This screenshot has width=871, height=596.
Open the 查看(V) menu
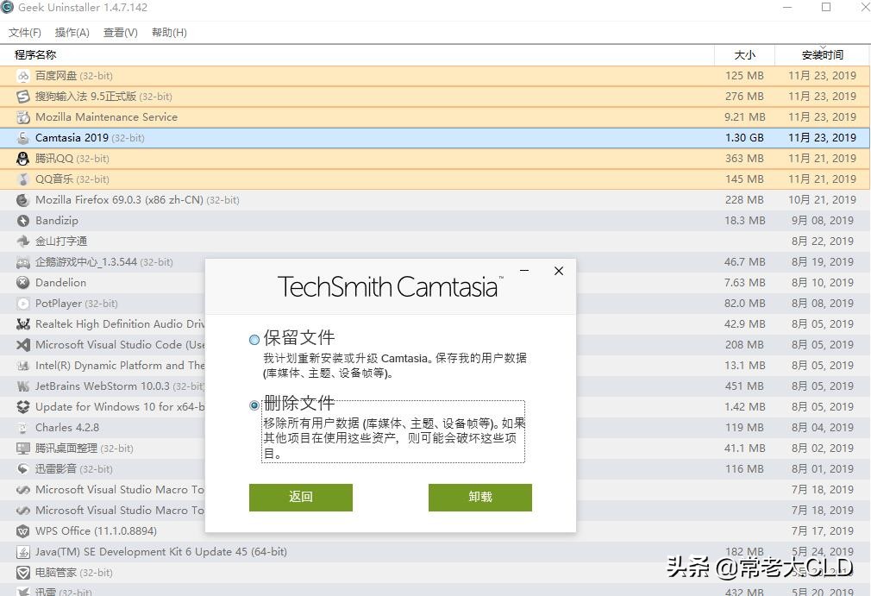point(120,32)
